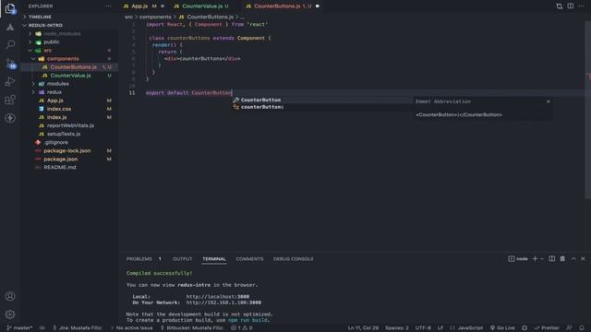Open changes compare icon in editor toolbar
This screenshot has width=591, height=332.
559,6
